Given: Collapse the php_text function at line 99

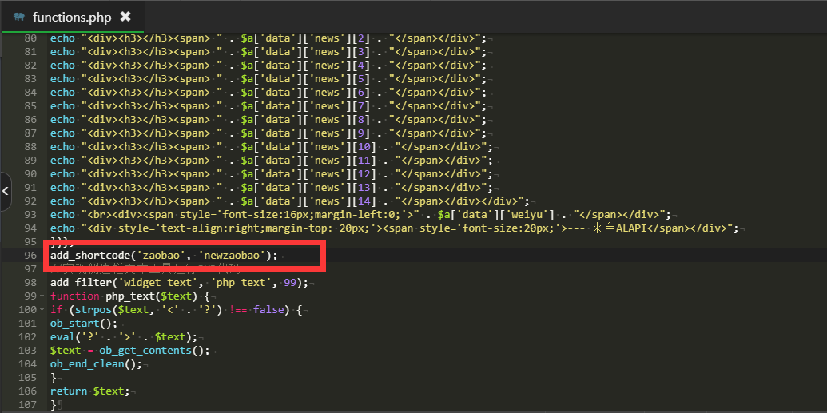Looking at the screenshot, I should 42,296.
